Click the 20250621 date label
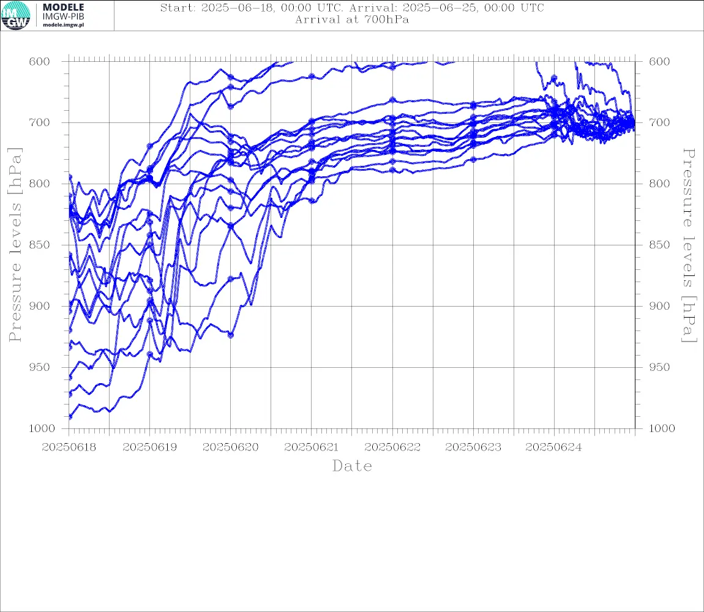 [x=311, y=447]
